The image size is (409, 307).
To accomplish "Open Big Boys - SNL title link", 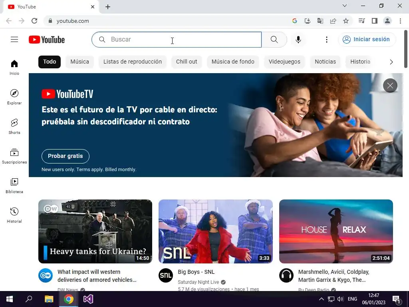I will click(x=196, y=272).
